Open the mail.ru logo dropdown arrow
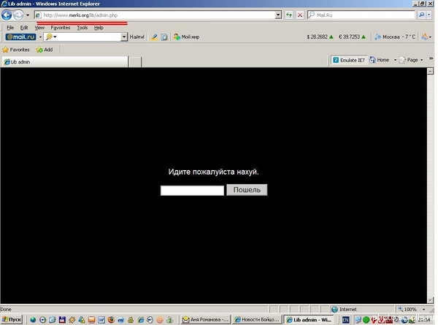438x325 pixels. 40,37
